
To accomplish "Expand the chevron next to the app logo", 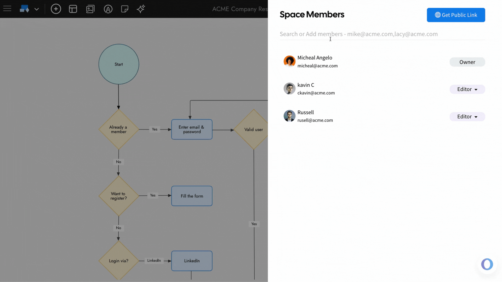I will point(37,9).
